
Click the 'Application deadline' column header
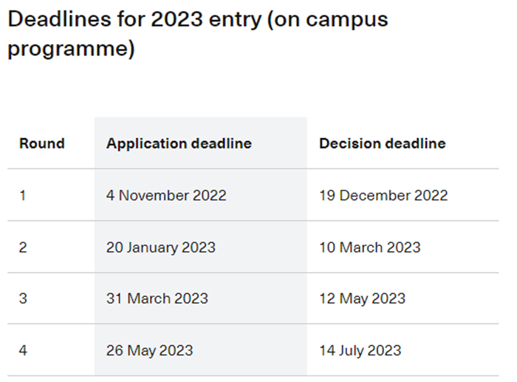click(179, 143)
